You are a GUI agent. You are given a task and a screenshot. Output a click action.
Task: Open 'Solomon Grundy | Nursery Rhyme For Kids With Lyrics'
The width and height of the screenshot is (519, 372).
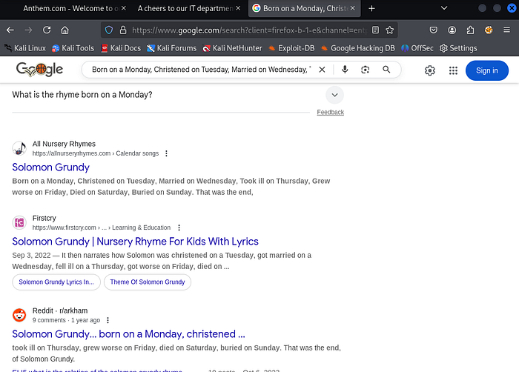(x=135, y=242)
